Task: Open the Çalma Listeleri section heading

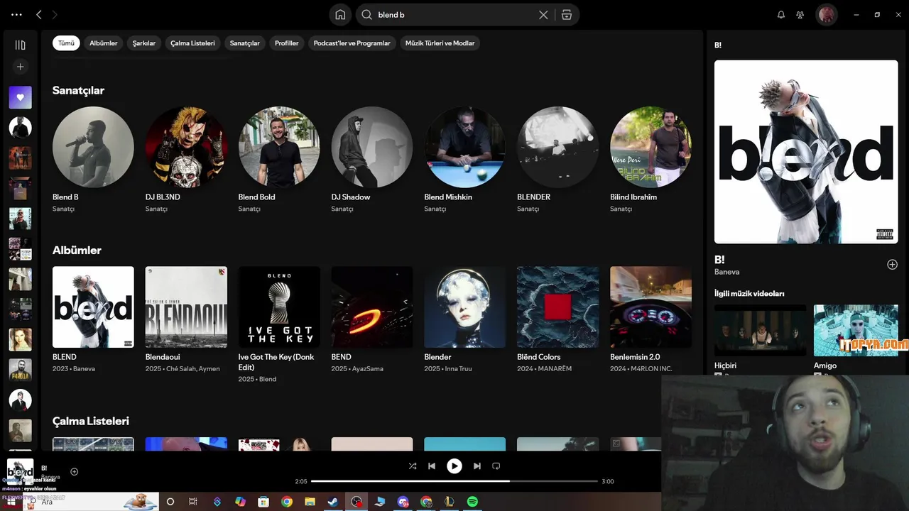Action: (x=91, y=422)
